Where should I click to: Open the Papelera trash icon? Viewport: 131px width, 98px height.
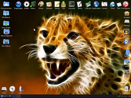[126, 89]
